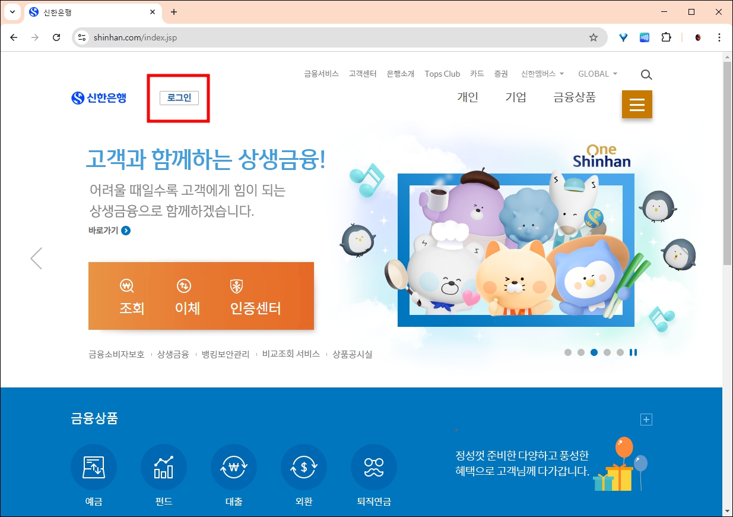Switch to the 기업 (corporate) tab
This screenshot has width=733, height=517.
[516, 97]
